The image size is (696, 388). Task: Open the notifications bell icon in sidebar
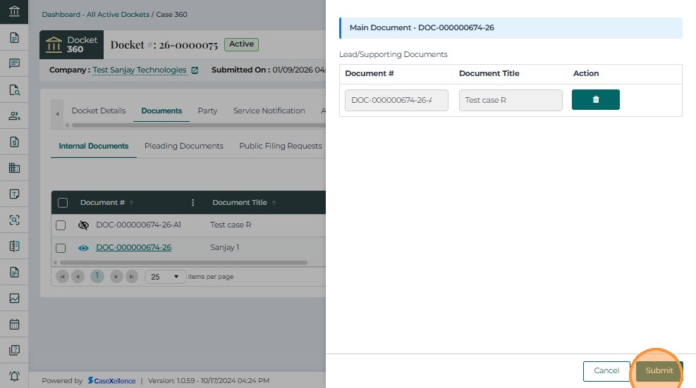pyautogui.click(x=14, y=376)
